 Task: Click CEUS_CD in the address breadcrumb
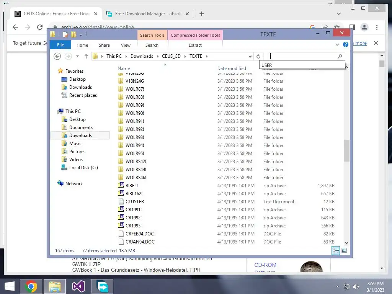[171, 56]
